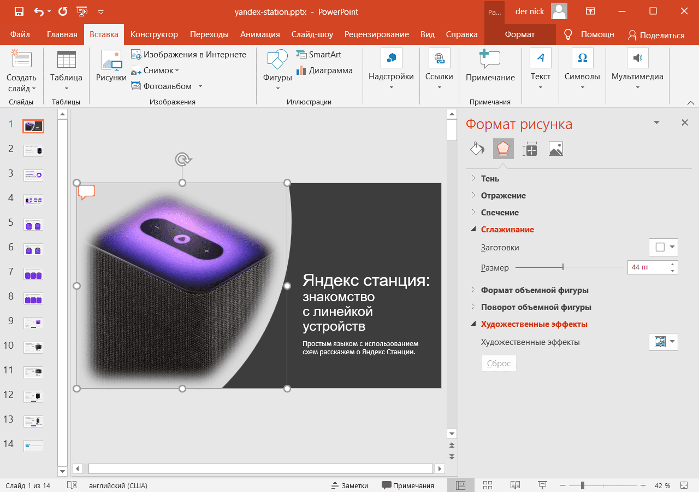Increase soft edges size with spinner up
This screenshot has width=699, height=492.
click(673, 264)
